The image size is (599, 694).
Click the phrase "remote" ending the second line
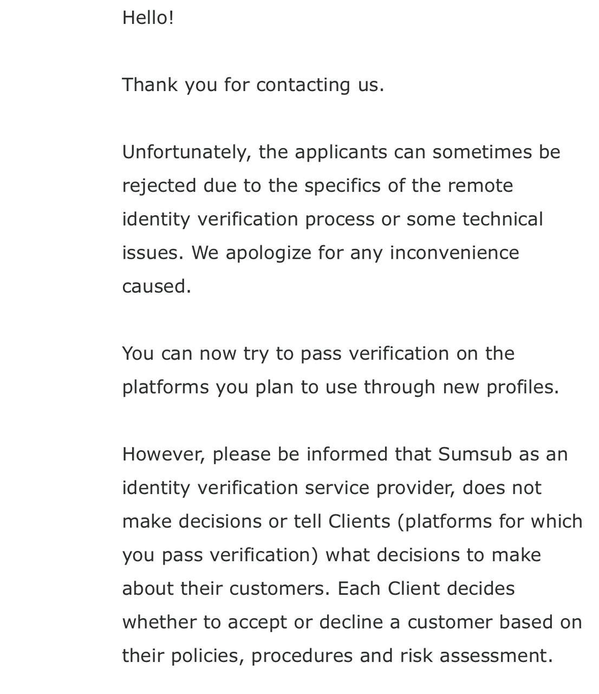tap(480, 185)
